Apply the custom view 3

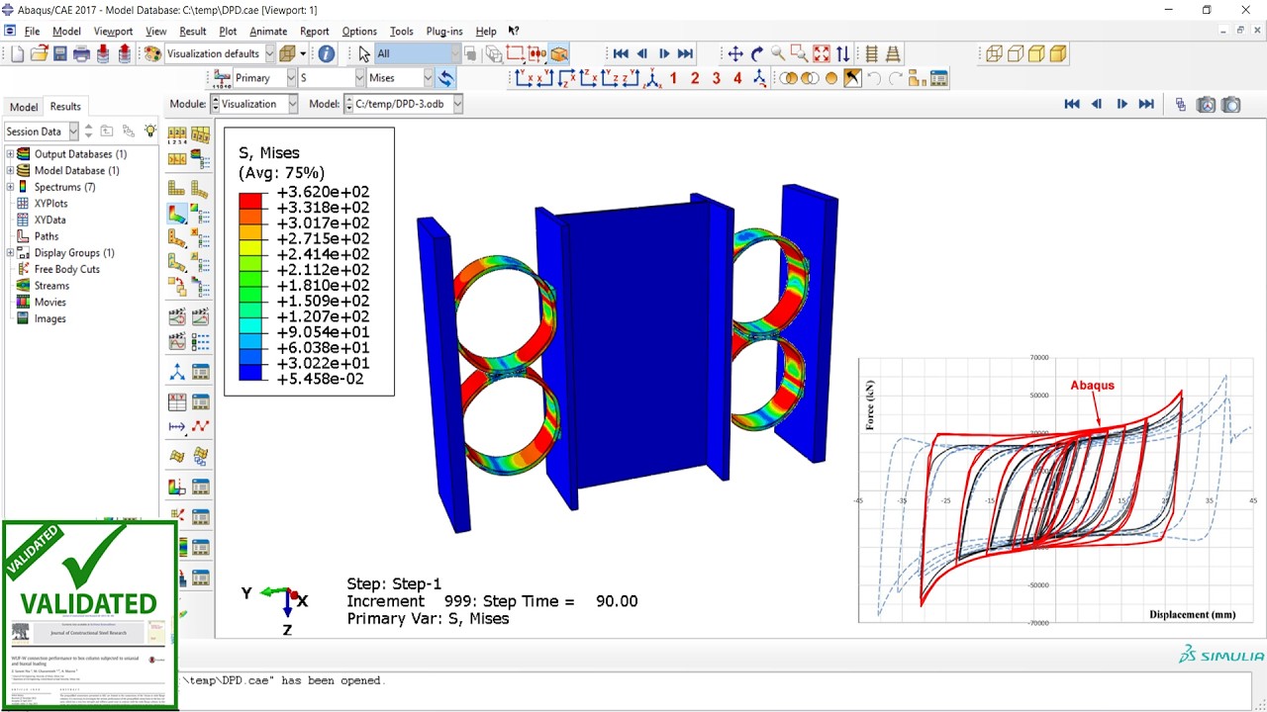click(x=717, y=78)
